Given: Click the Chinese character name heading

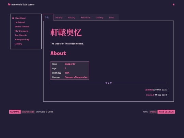Looking at the screenshot, I should click(x=66, y=33).
